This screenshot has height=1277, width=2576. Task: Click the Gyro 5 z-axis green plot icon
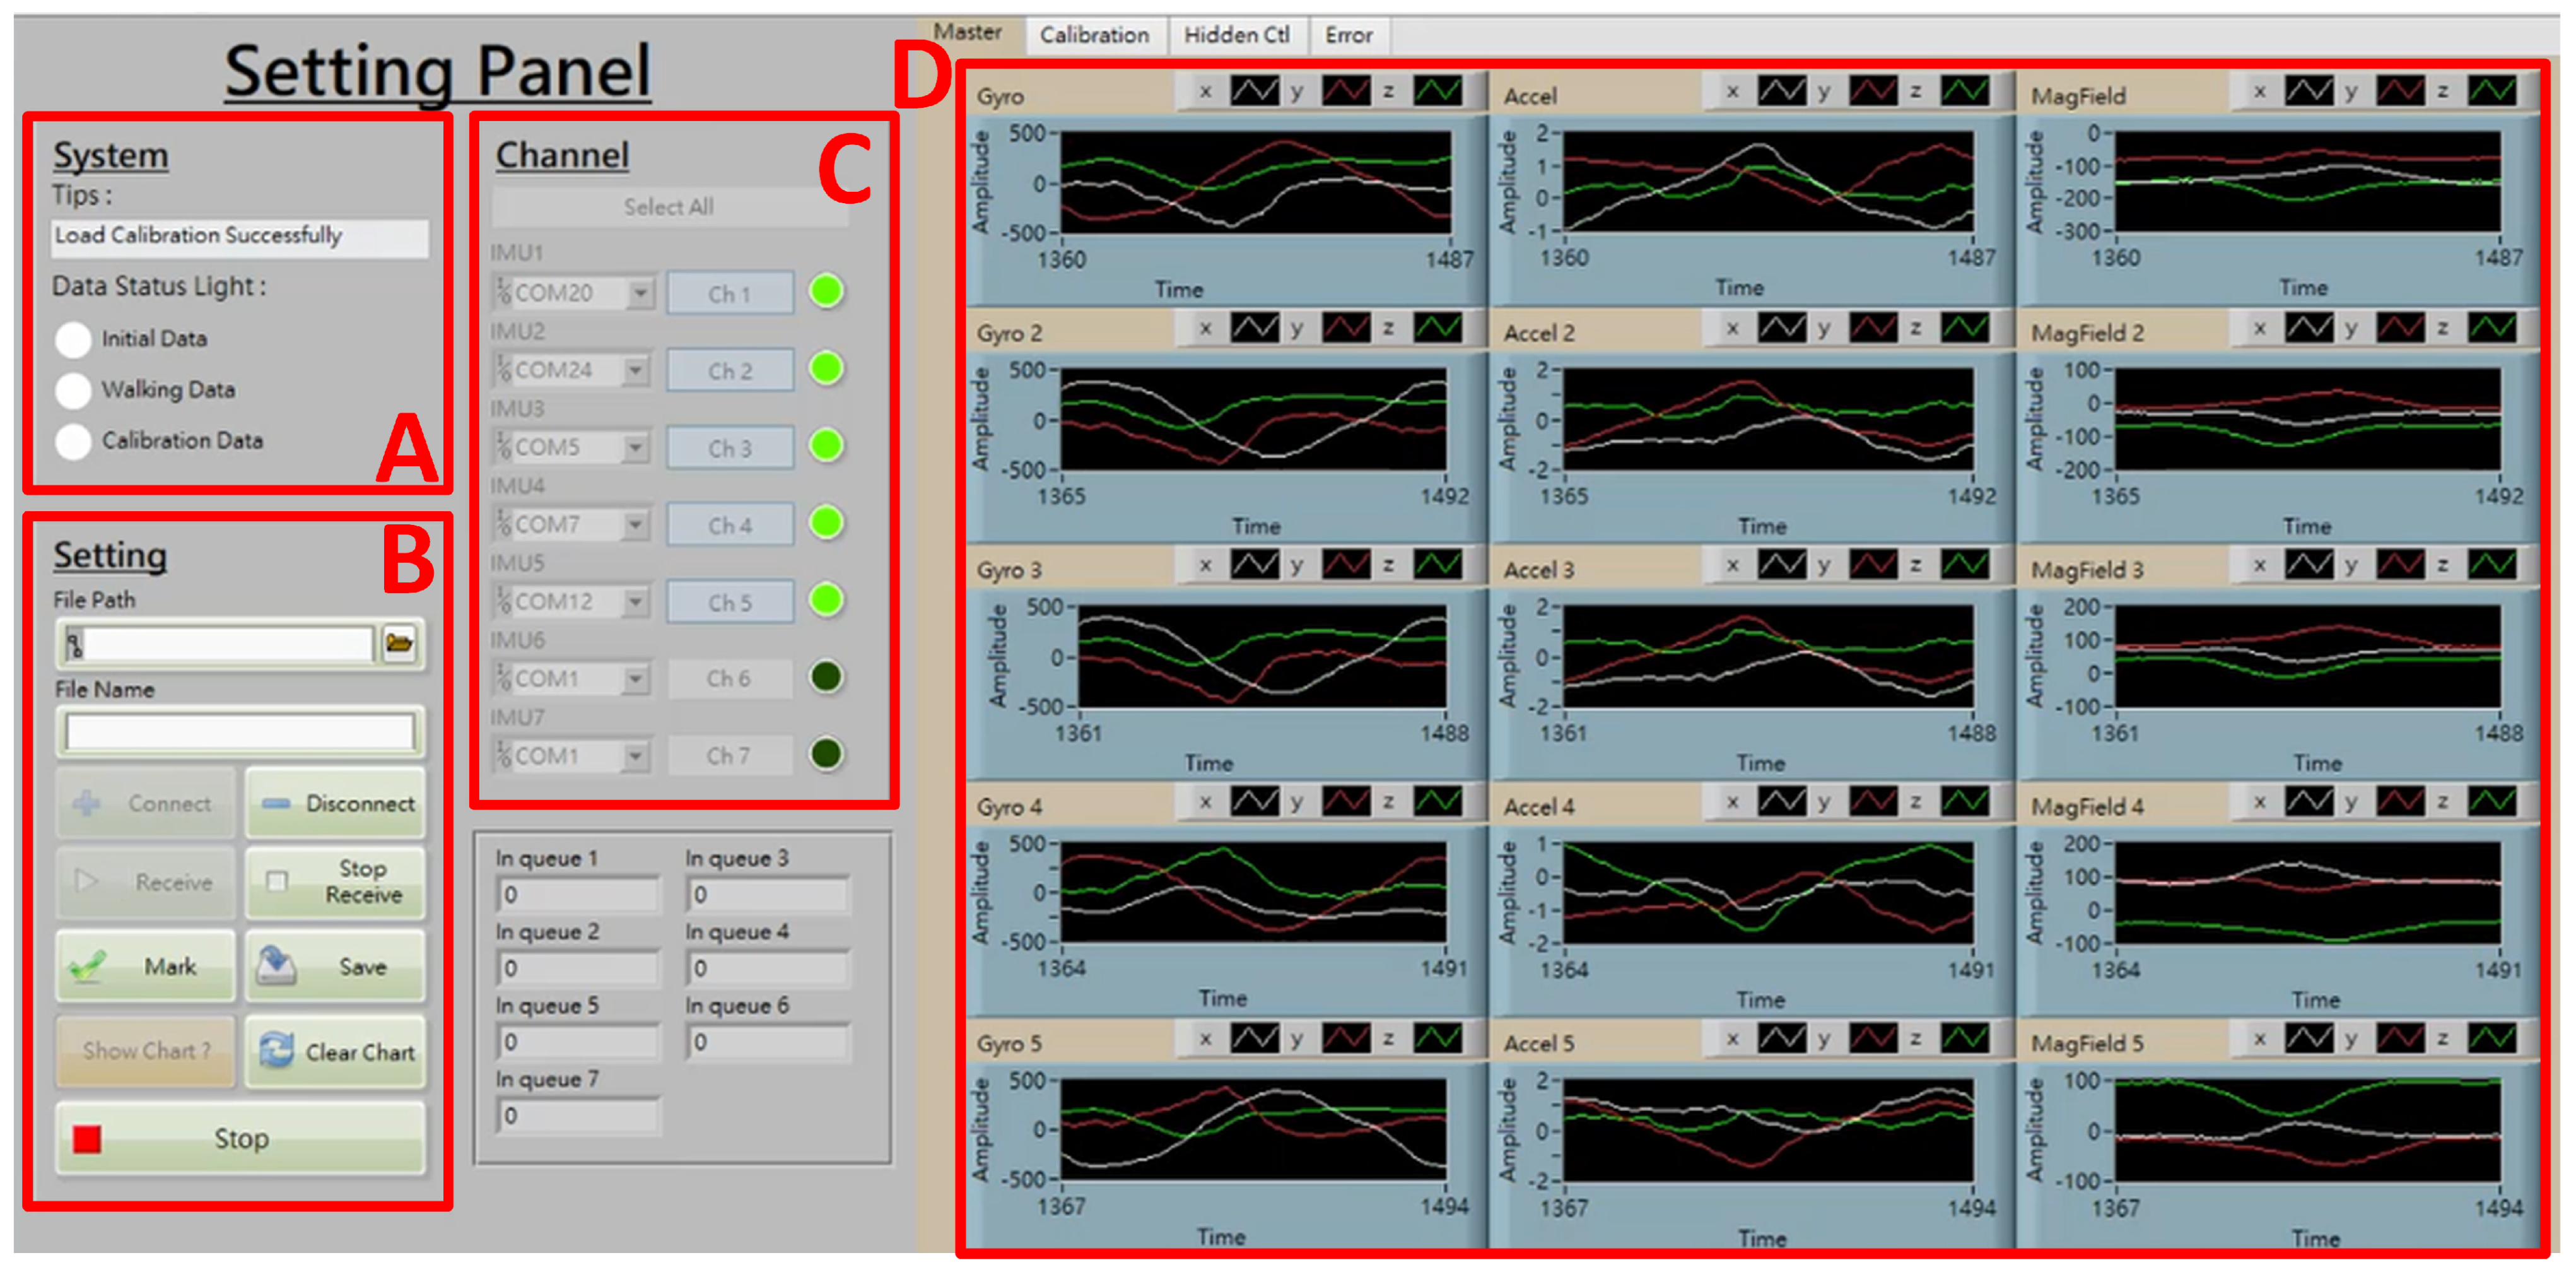pos(1437,1039)
